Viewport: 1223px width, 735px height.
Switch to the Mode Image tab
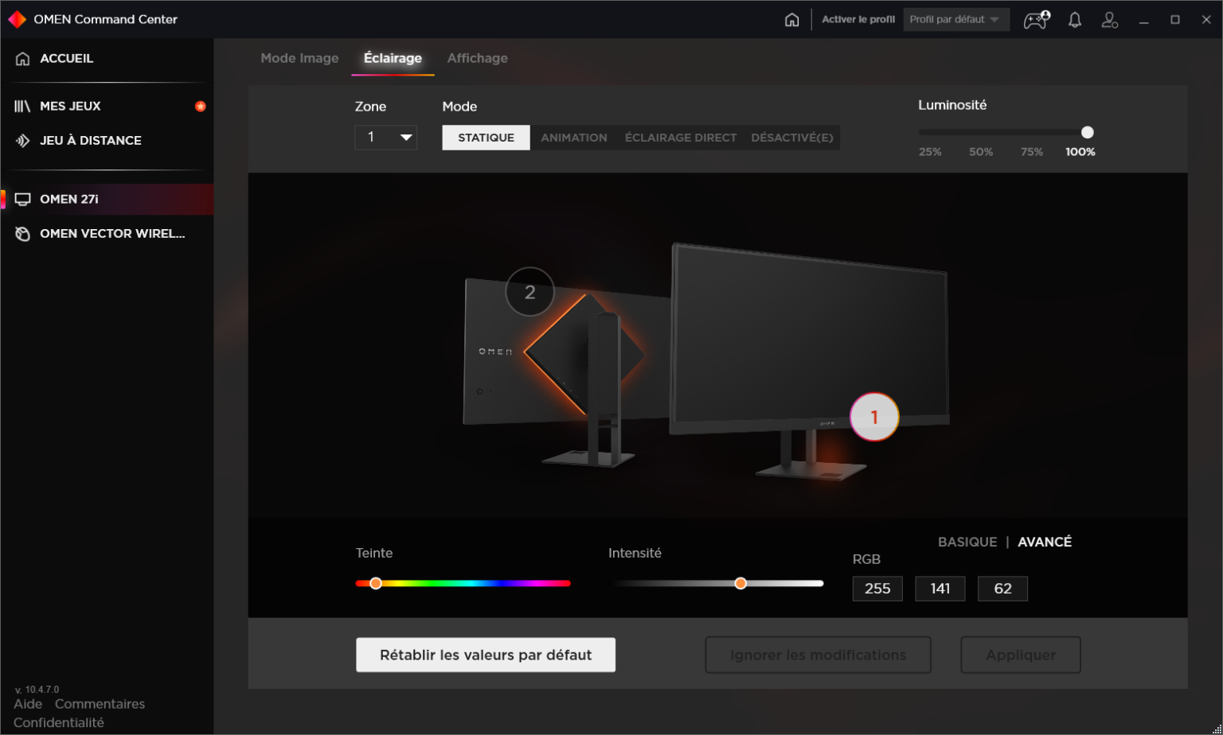pyautogui.click(x=299, y=58)
